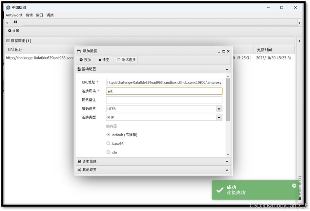Open 设置 settings with gear icon

pyautogui.click(x=14, y=30)
